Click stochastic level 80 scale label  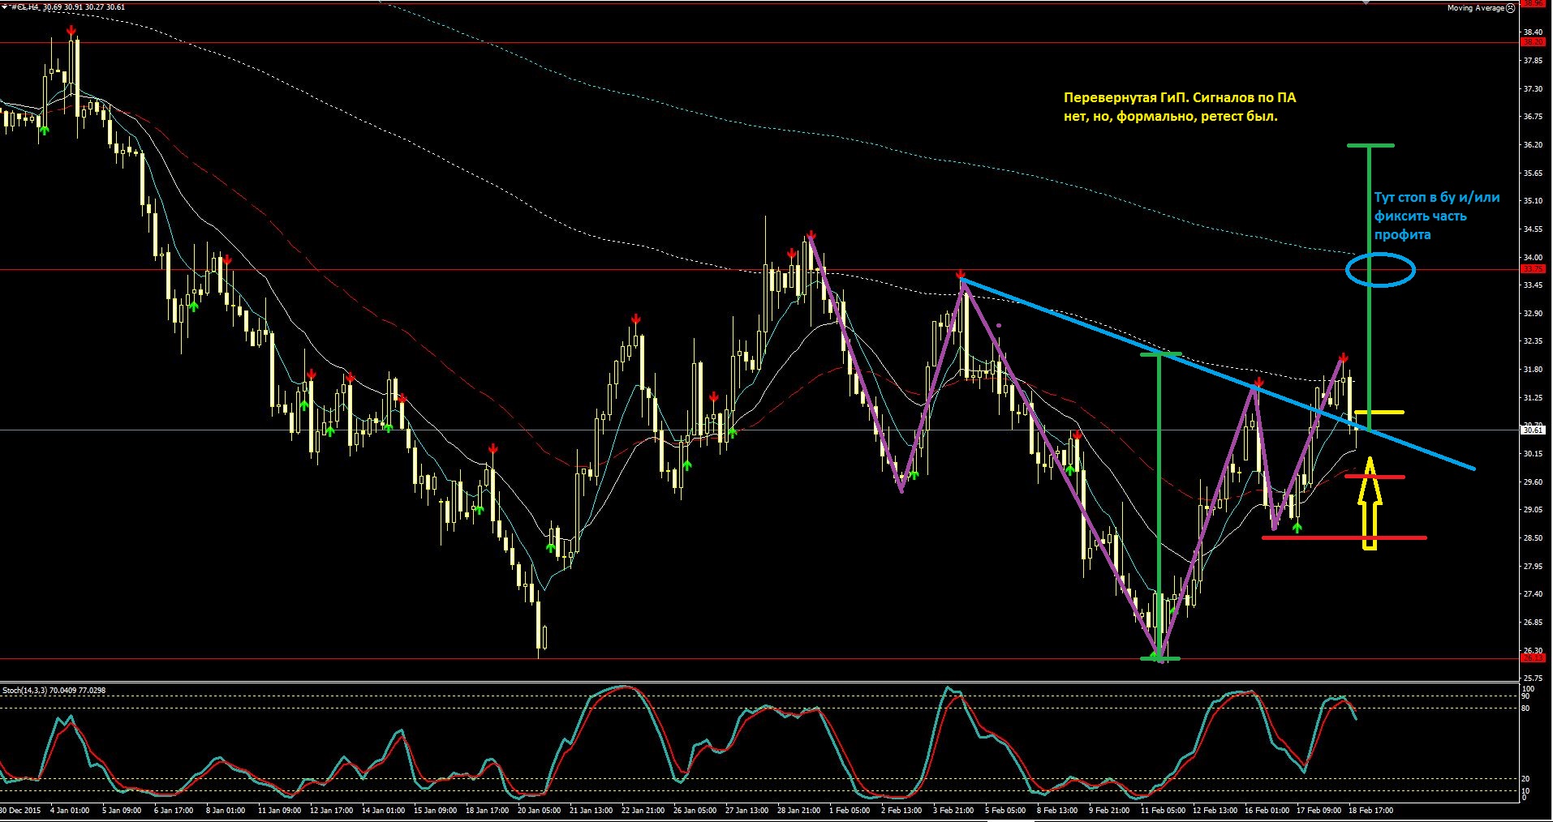point(1526,709)
